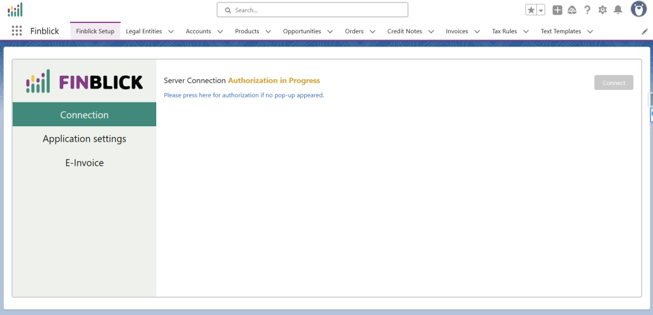Click the Connect button

pyautogui.click(x=613, y=83)
